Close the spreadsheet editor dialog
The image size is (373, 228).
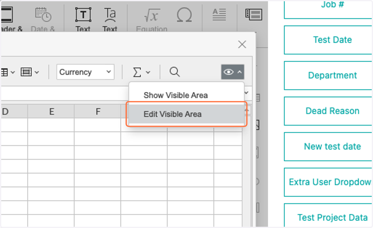(242, 44)
